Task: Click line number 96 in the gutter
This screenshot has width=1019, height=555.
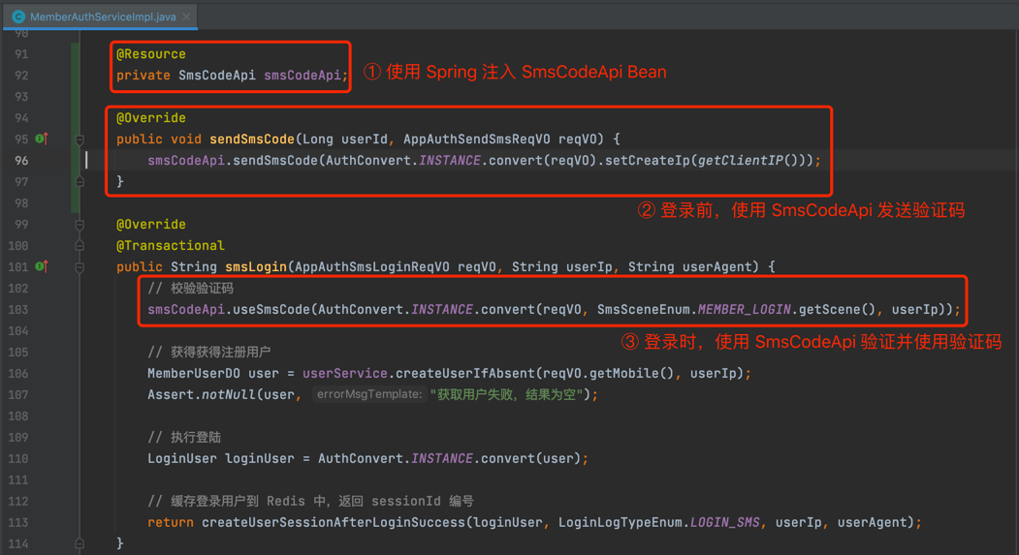Action: pyautogui.click(x=20, y=160)
